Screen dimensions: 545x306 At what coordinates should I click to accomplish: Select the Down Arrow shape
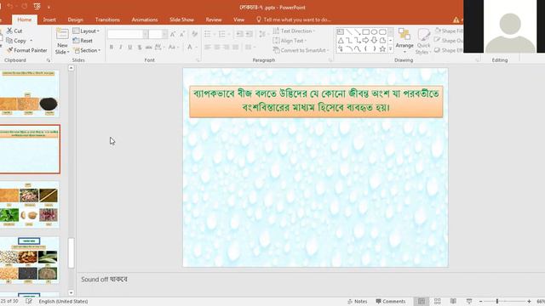point(374,41)
